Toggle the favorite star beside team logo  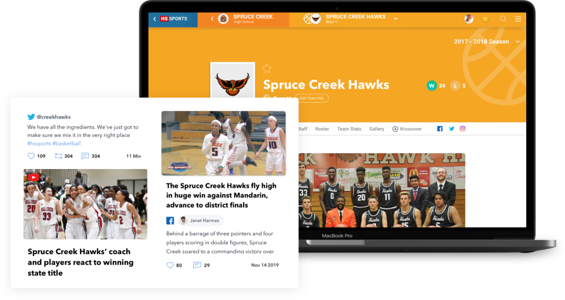click(x=267, y=69)
